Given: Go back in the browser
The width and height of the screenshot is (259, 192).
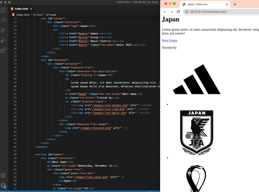Looking at the screenshot, I should [165, 12].
